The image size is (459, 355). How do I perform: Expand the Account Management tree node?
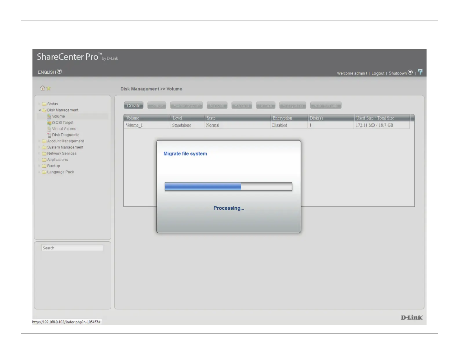point(39,141)
